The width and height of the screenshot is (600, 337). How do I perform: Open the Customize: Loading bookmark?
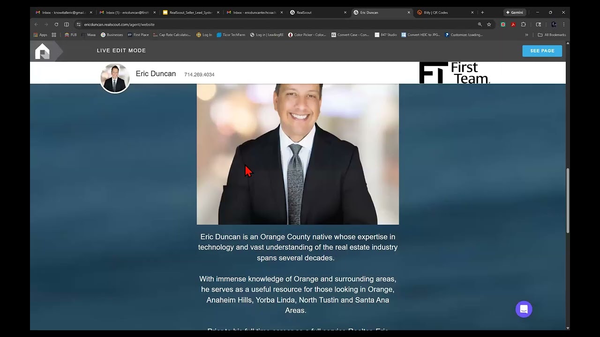click(x=464, y=35)
